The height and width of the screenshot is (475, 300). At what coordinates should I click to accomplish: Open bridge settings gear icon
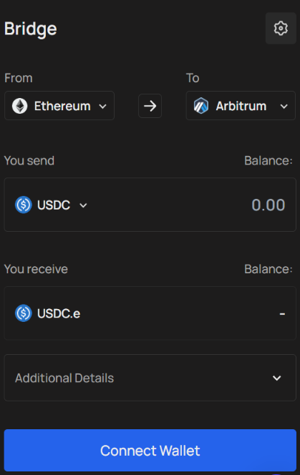coord(281,28)
